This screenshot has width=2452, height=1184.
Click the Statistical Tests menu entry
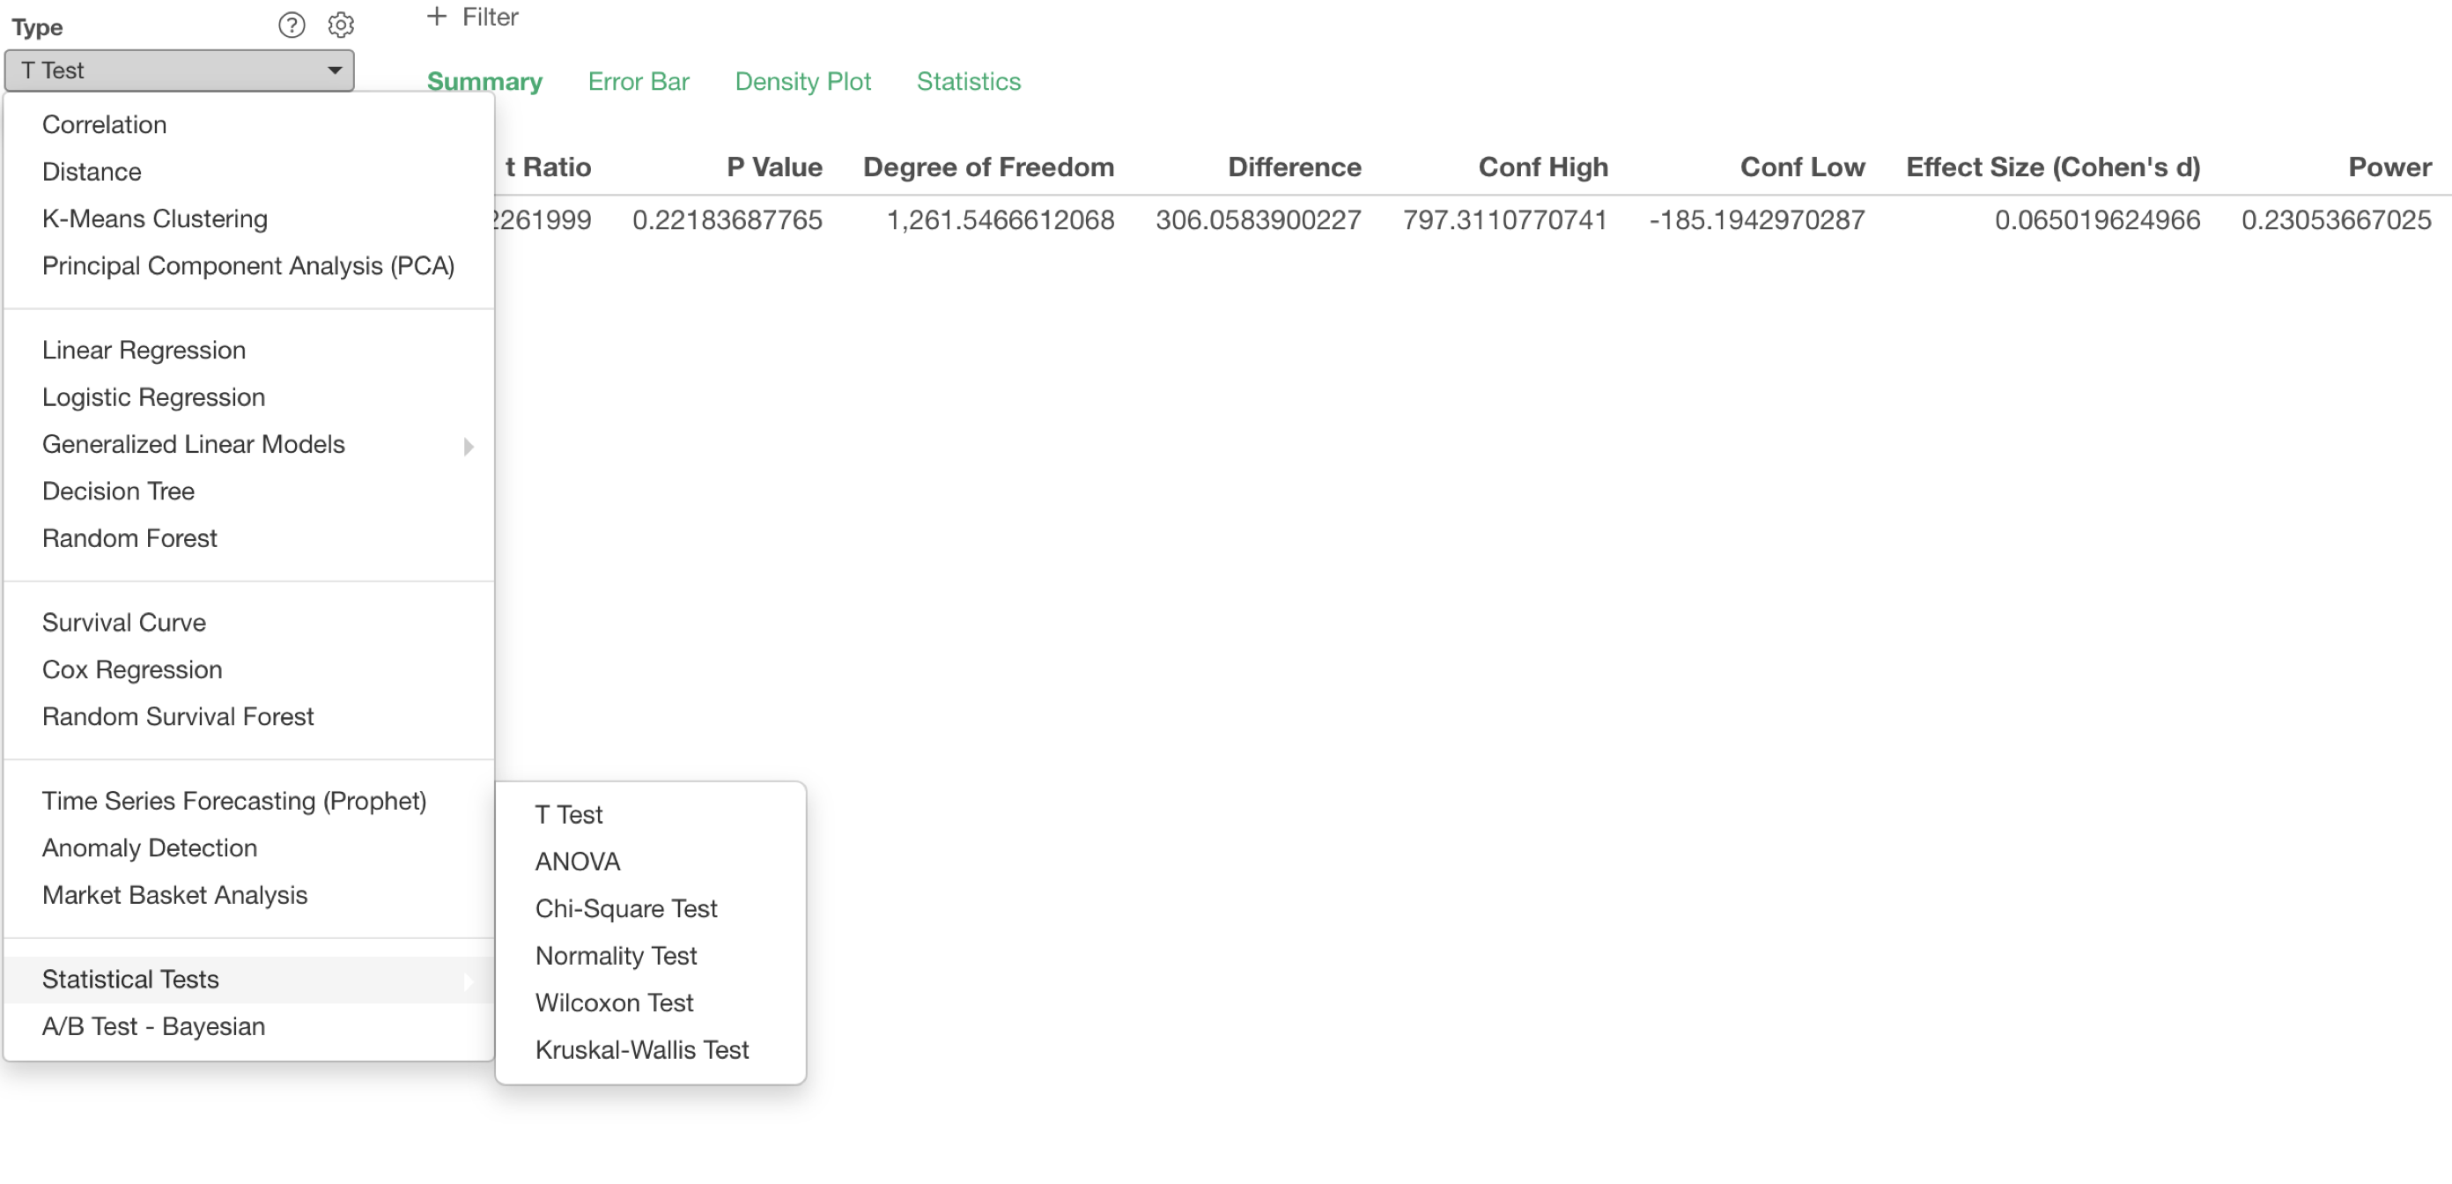pos(249,980)
